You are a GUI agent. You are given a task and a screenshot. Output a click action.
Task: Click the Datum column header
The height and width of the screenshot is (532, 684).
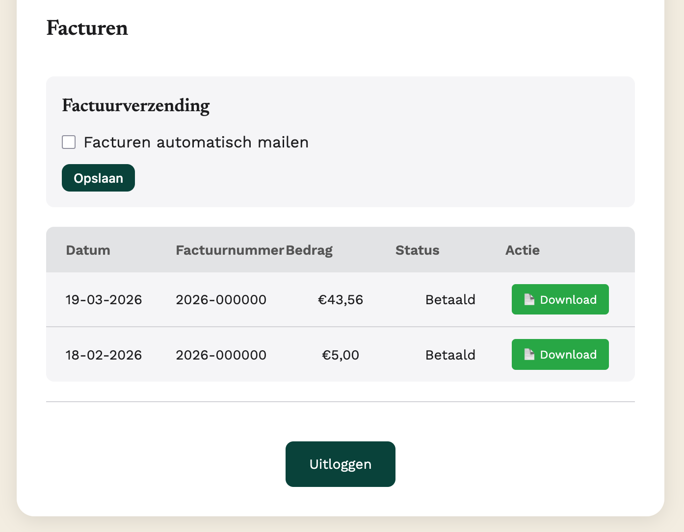pos(88,250)
